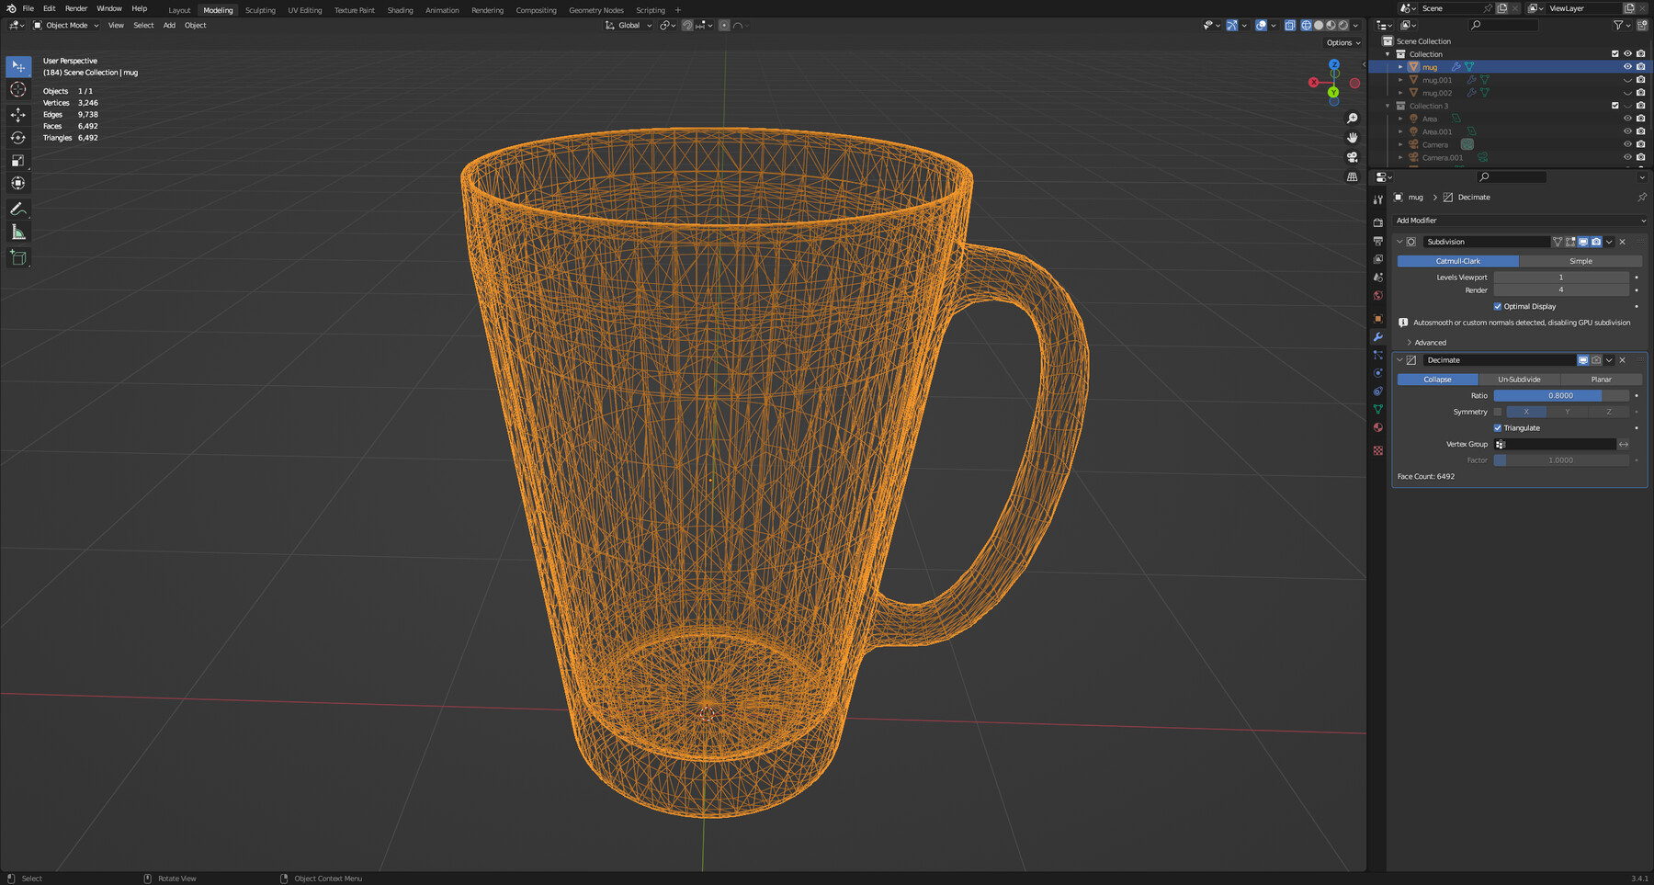1654x885 pixels.
Task: Enable the Triangulate checkbox in Decimate modifier
Action: [x=1500, y=427]
